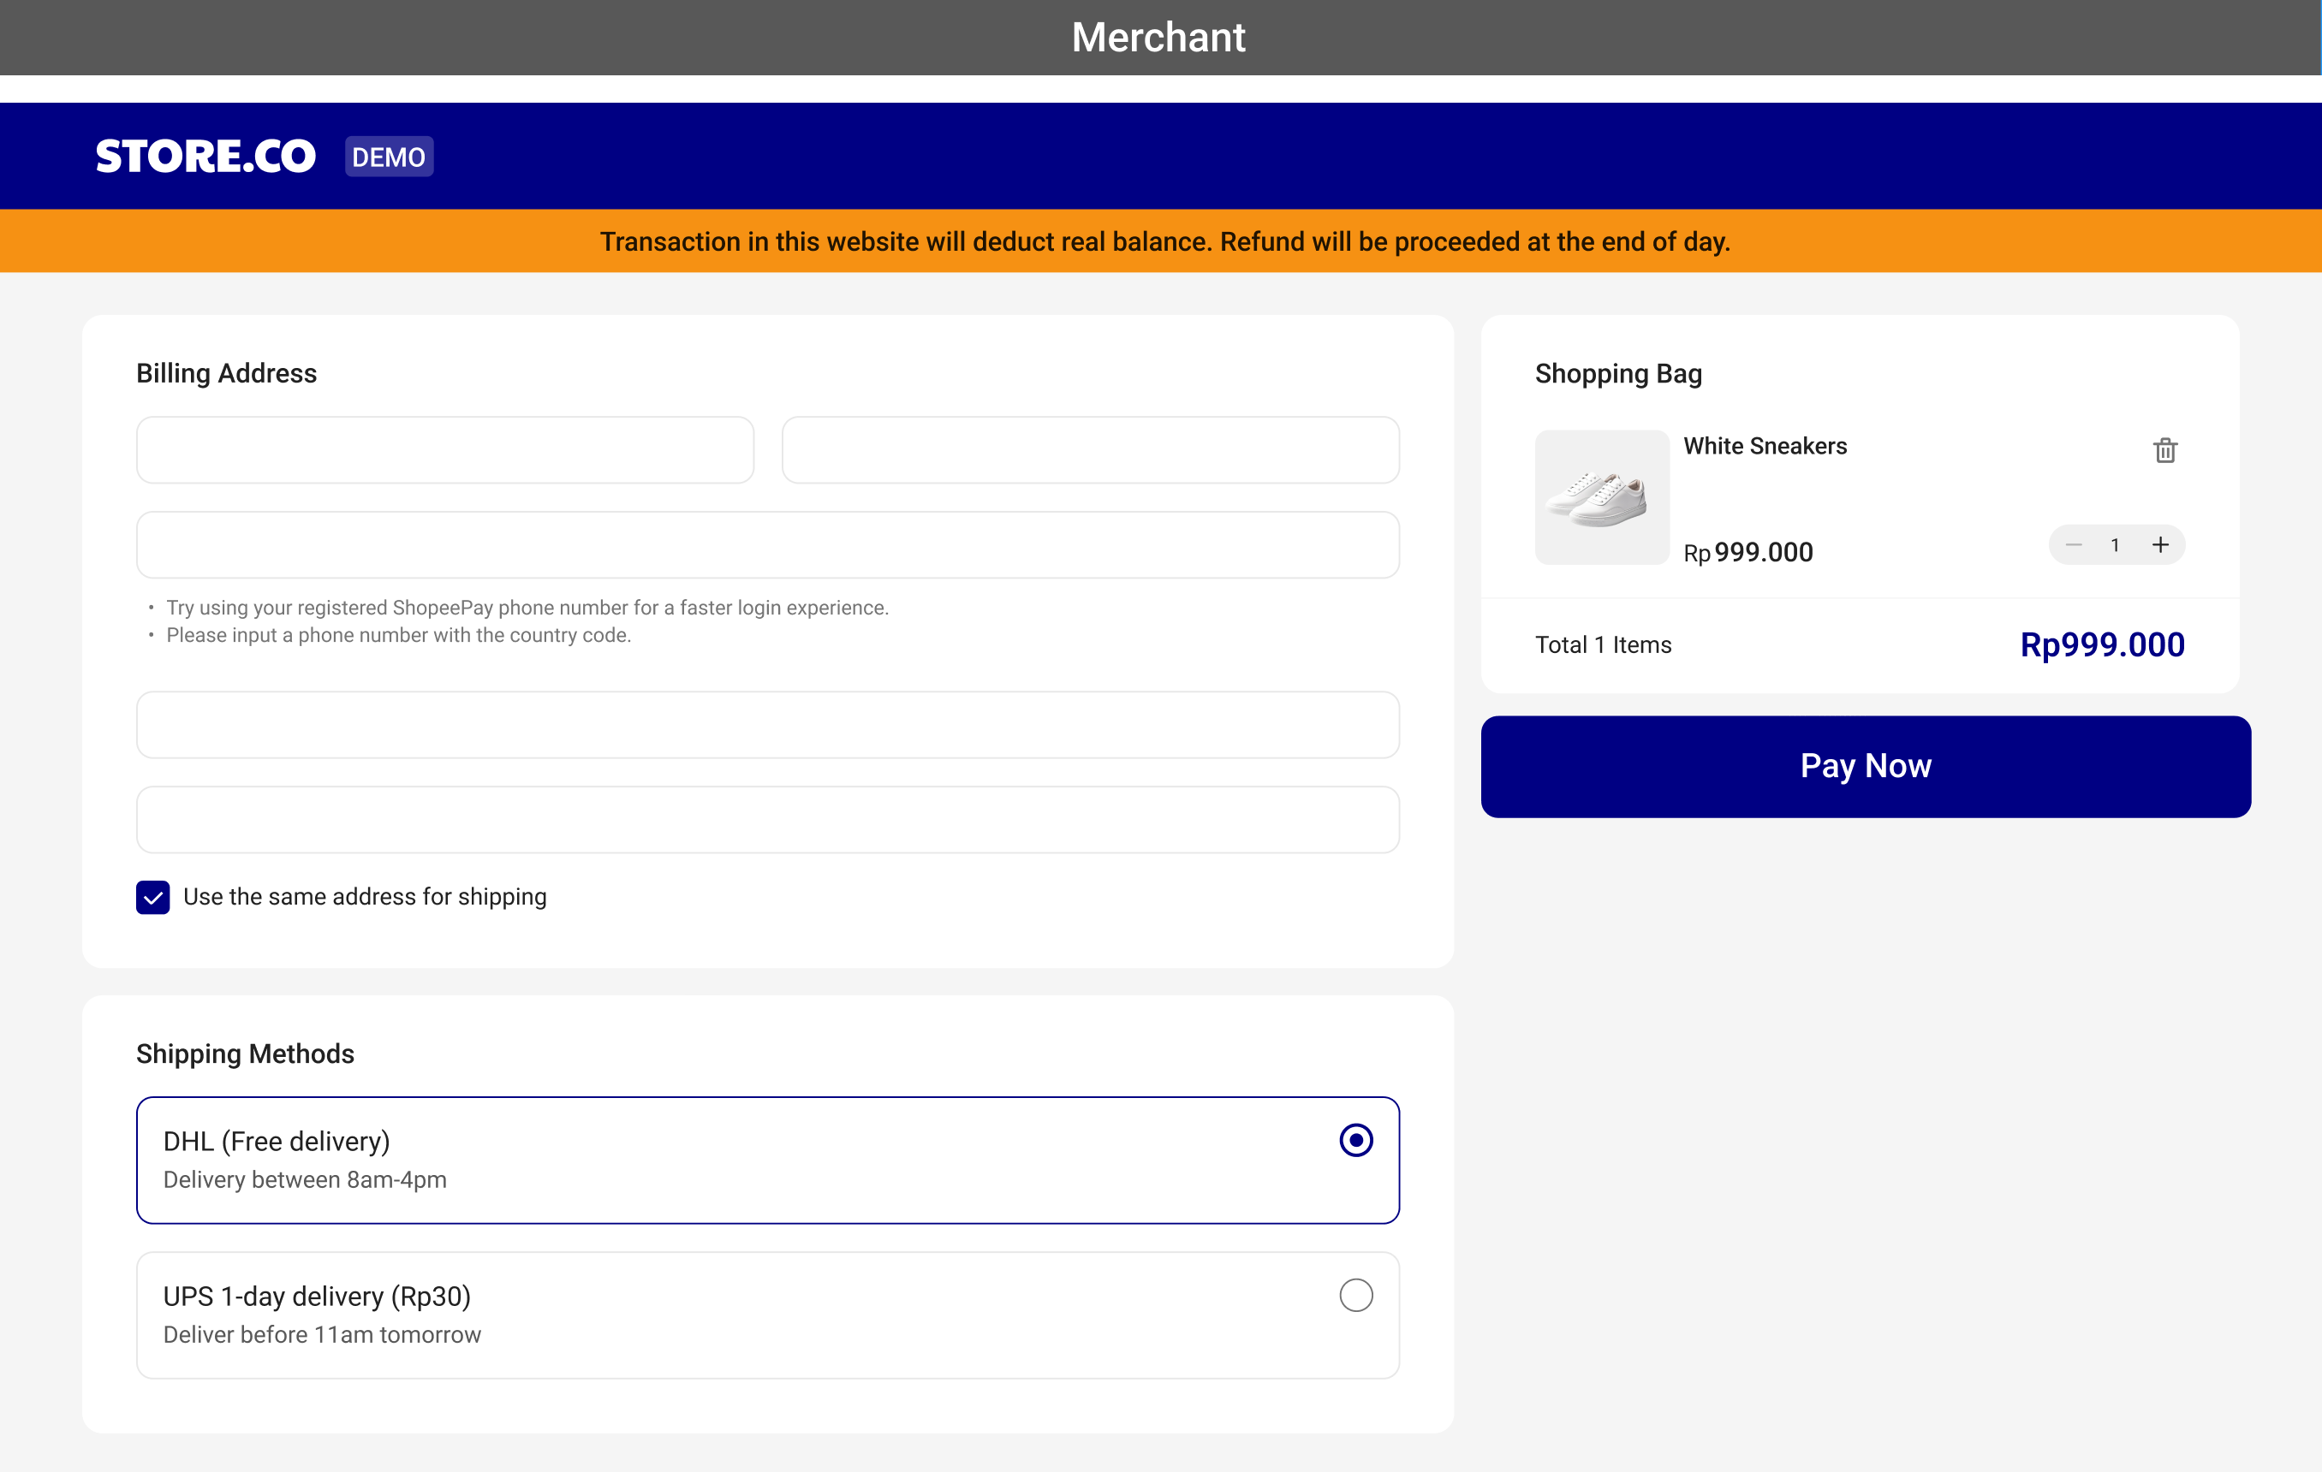Screen dimensions: 2322x1472
Task: Select the DHL (Free delivery) radio button
Action: point(1356,1139)
